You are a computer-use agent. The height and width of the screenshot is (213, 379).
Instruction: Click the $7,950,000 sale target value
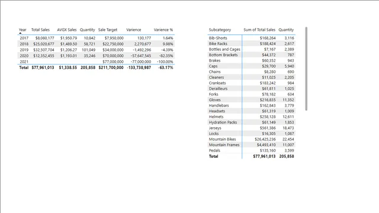click(114, 38)
